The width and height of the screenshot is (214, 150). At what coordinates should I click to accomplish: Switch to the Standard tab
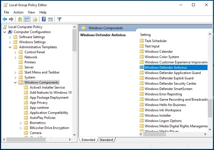click(106, 140)
